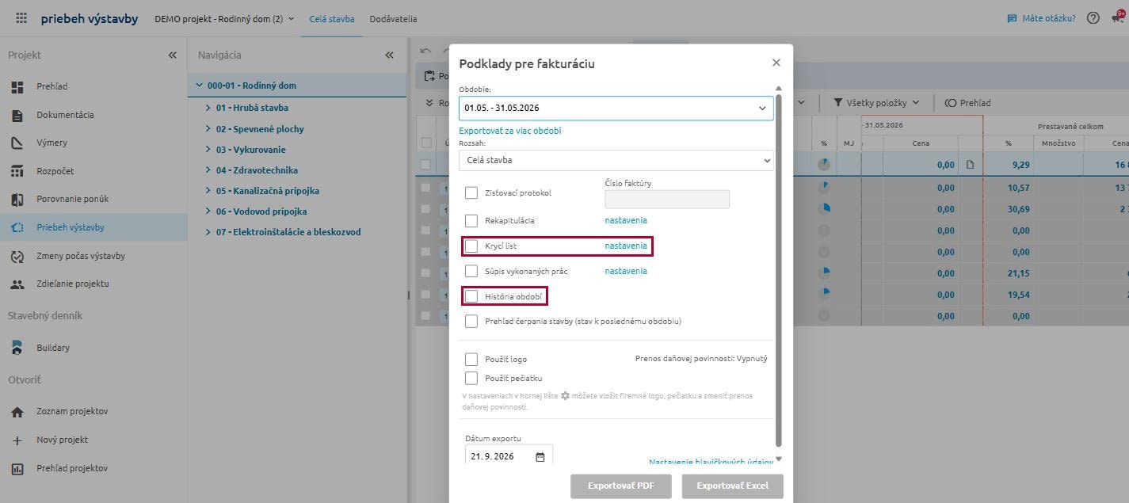Click the Exportovať za viac období link
1129x503 pixels.
click(510, 131)
